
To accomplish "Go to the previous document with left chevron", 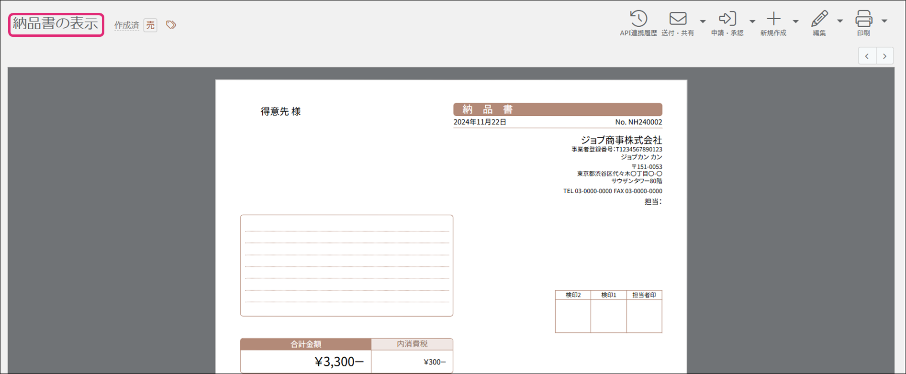I will pyautogui.click(x=867, y=56).
